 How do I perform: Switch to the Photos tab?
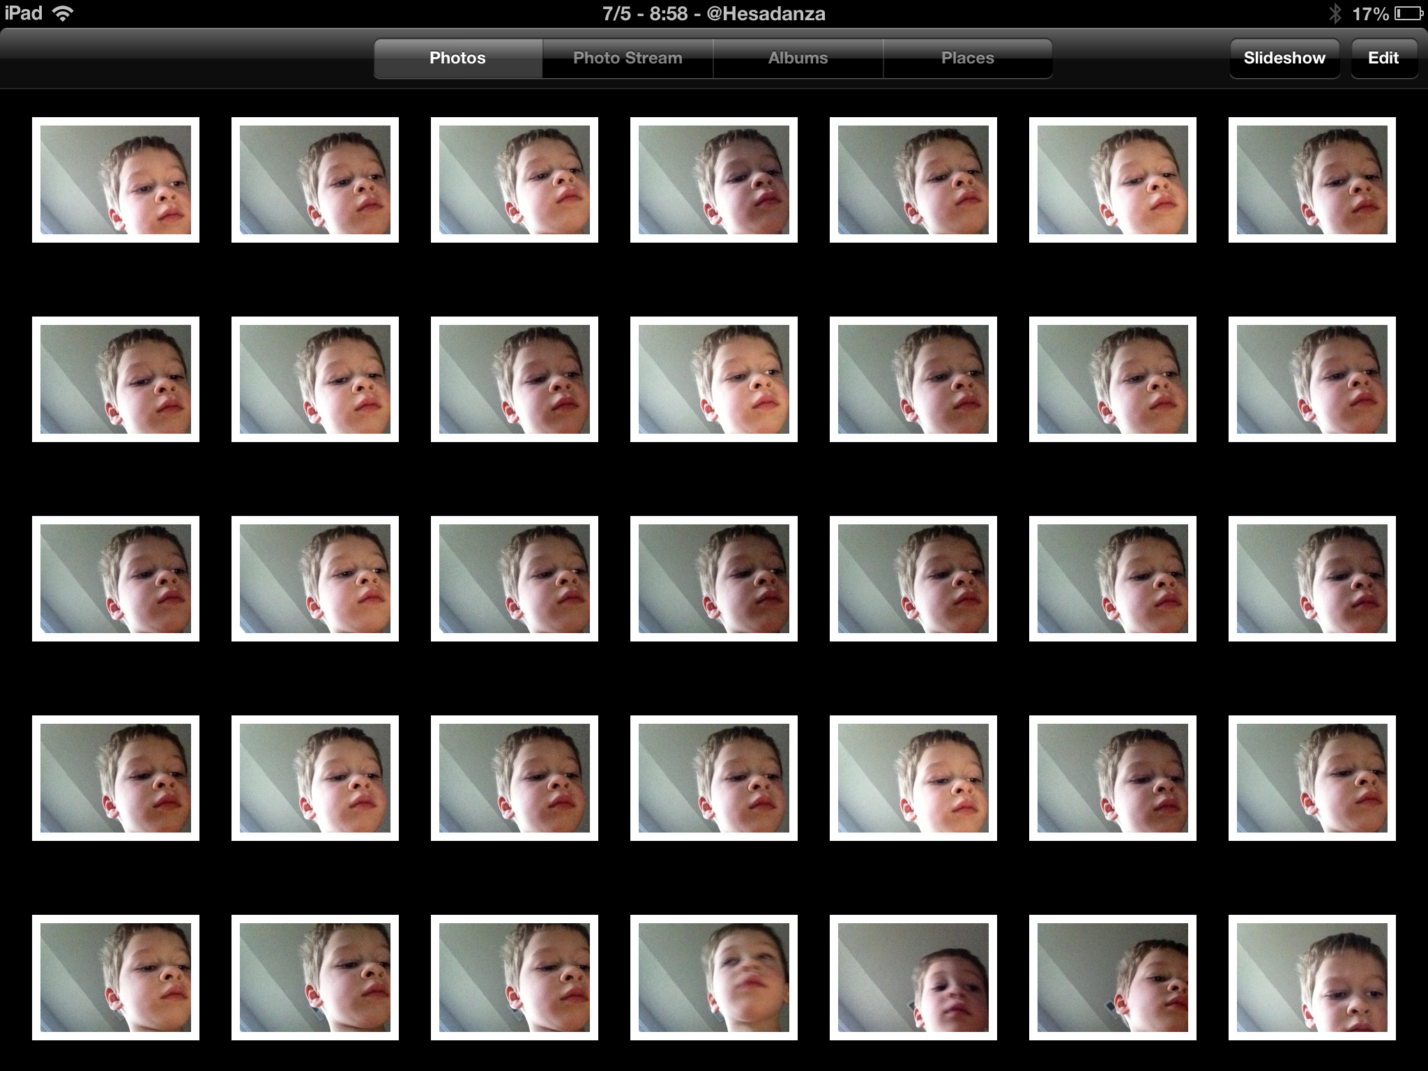point(457,58)
